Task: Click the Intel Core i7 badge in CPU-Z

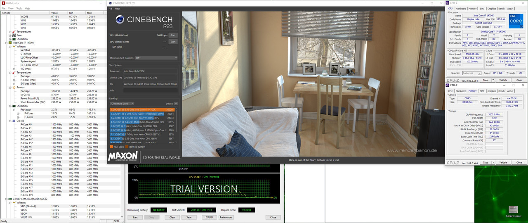Action: pos(516,21)
